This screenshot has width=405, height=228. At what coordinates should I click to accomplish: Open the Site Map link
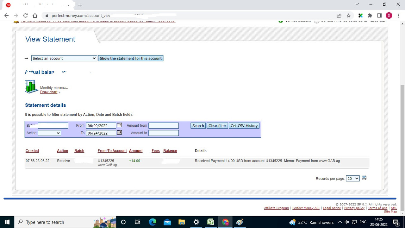click(390, 212)
